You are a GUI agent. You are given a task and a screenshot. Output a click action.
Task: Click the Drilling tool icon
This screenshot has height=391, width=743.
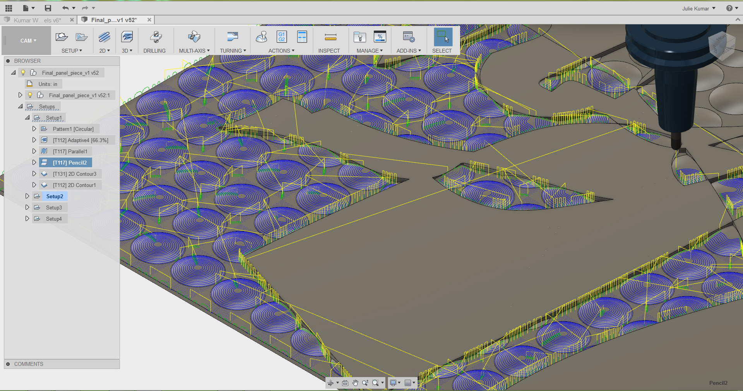(x=156, y=37)
